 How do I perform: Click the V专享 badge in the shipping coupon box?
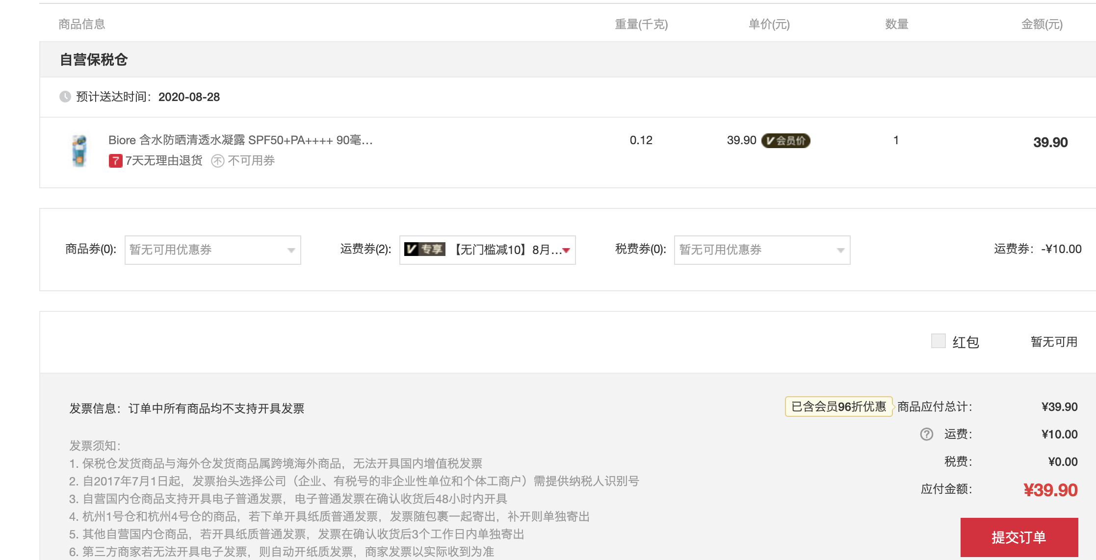424,250
